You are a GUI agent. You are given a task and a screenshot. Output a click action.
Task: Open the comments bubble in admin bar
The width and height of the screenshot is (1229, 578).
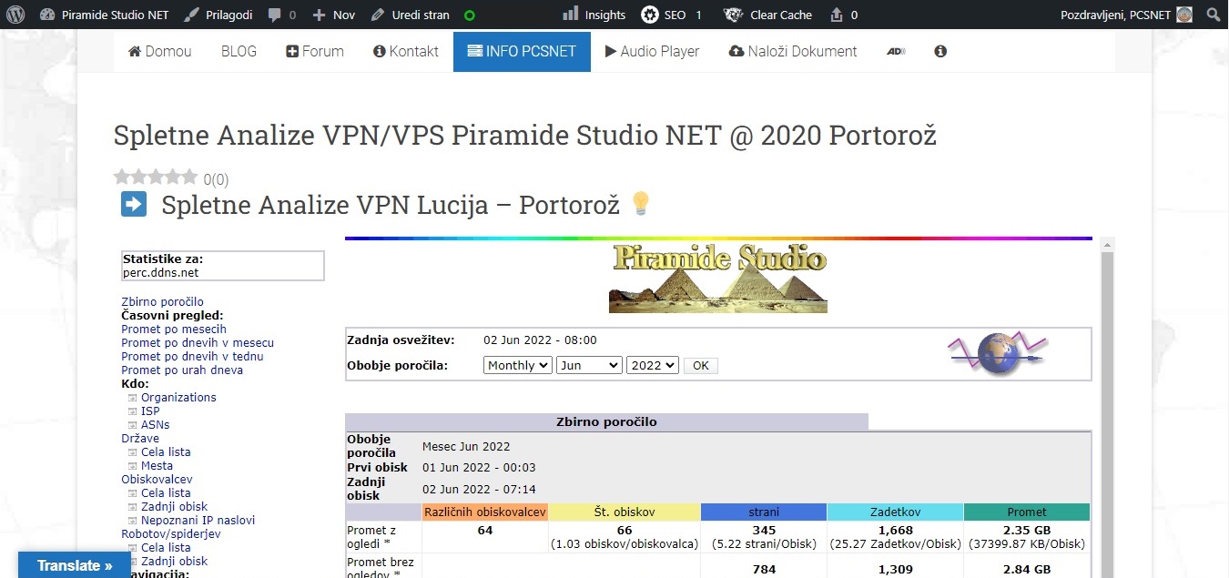pos(281,15)
